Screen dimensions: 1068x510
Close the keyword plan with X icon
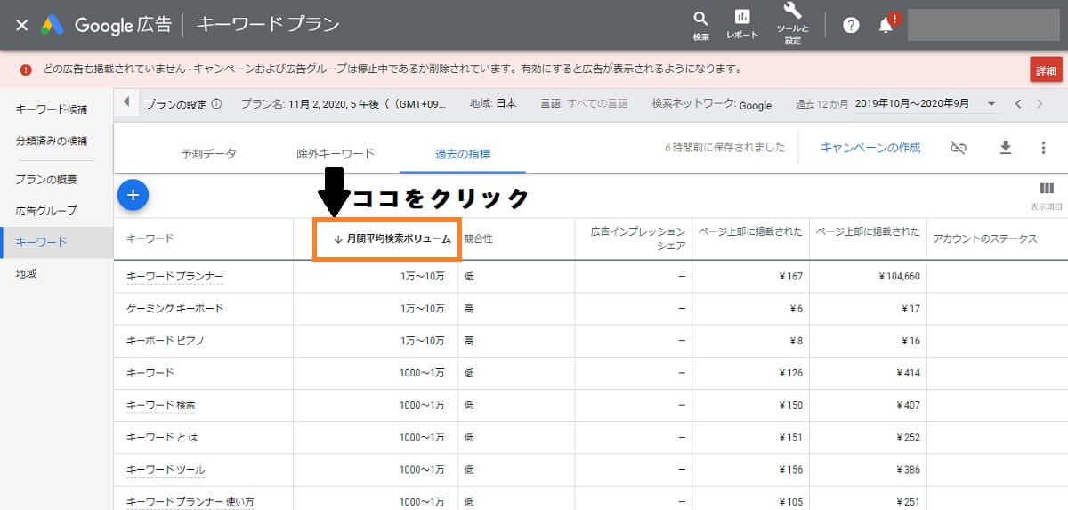tap(22, 25)
